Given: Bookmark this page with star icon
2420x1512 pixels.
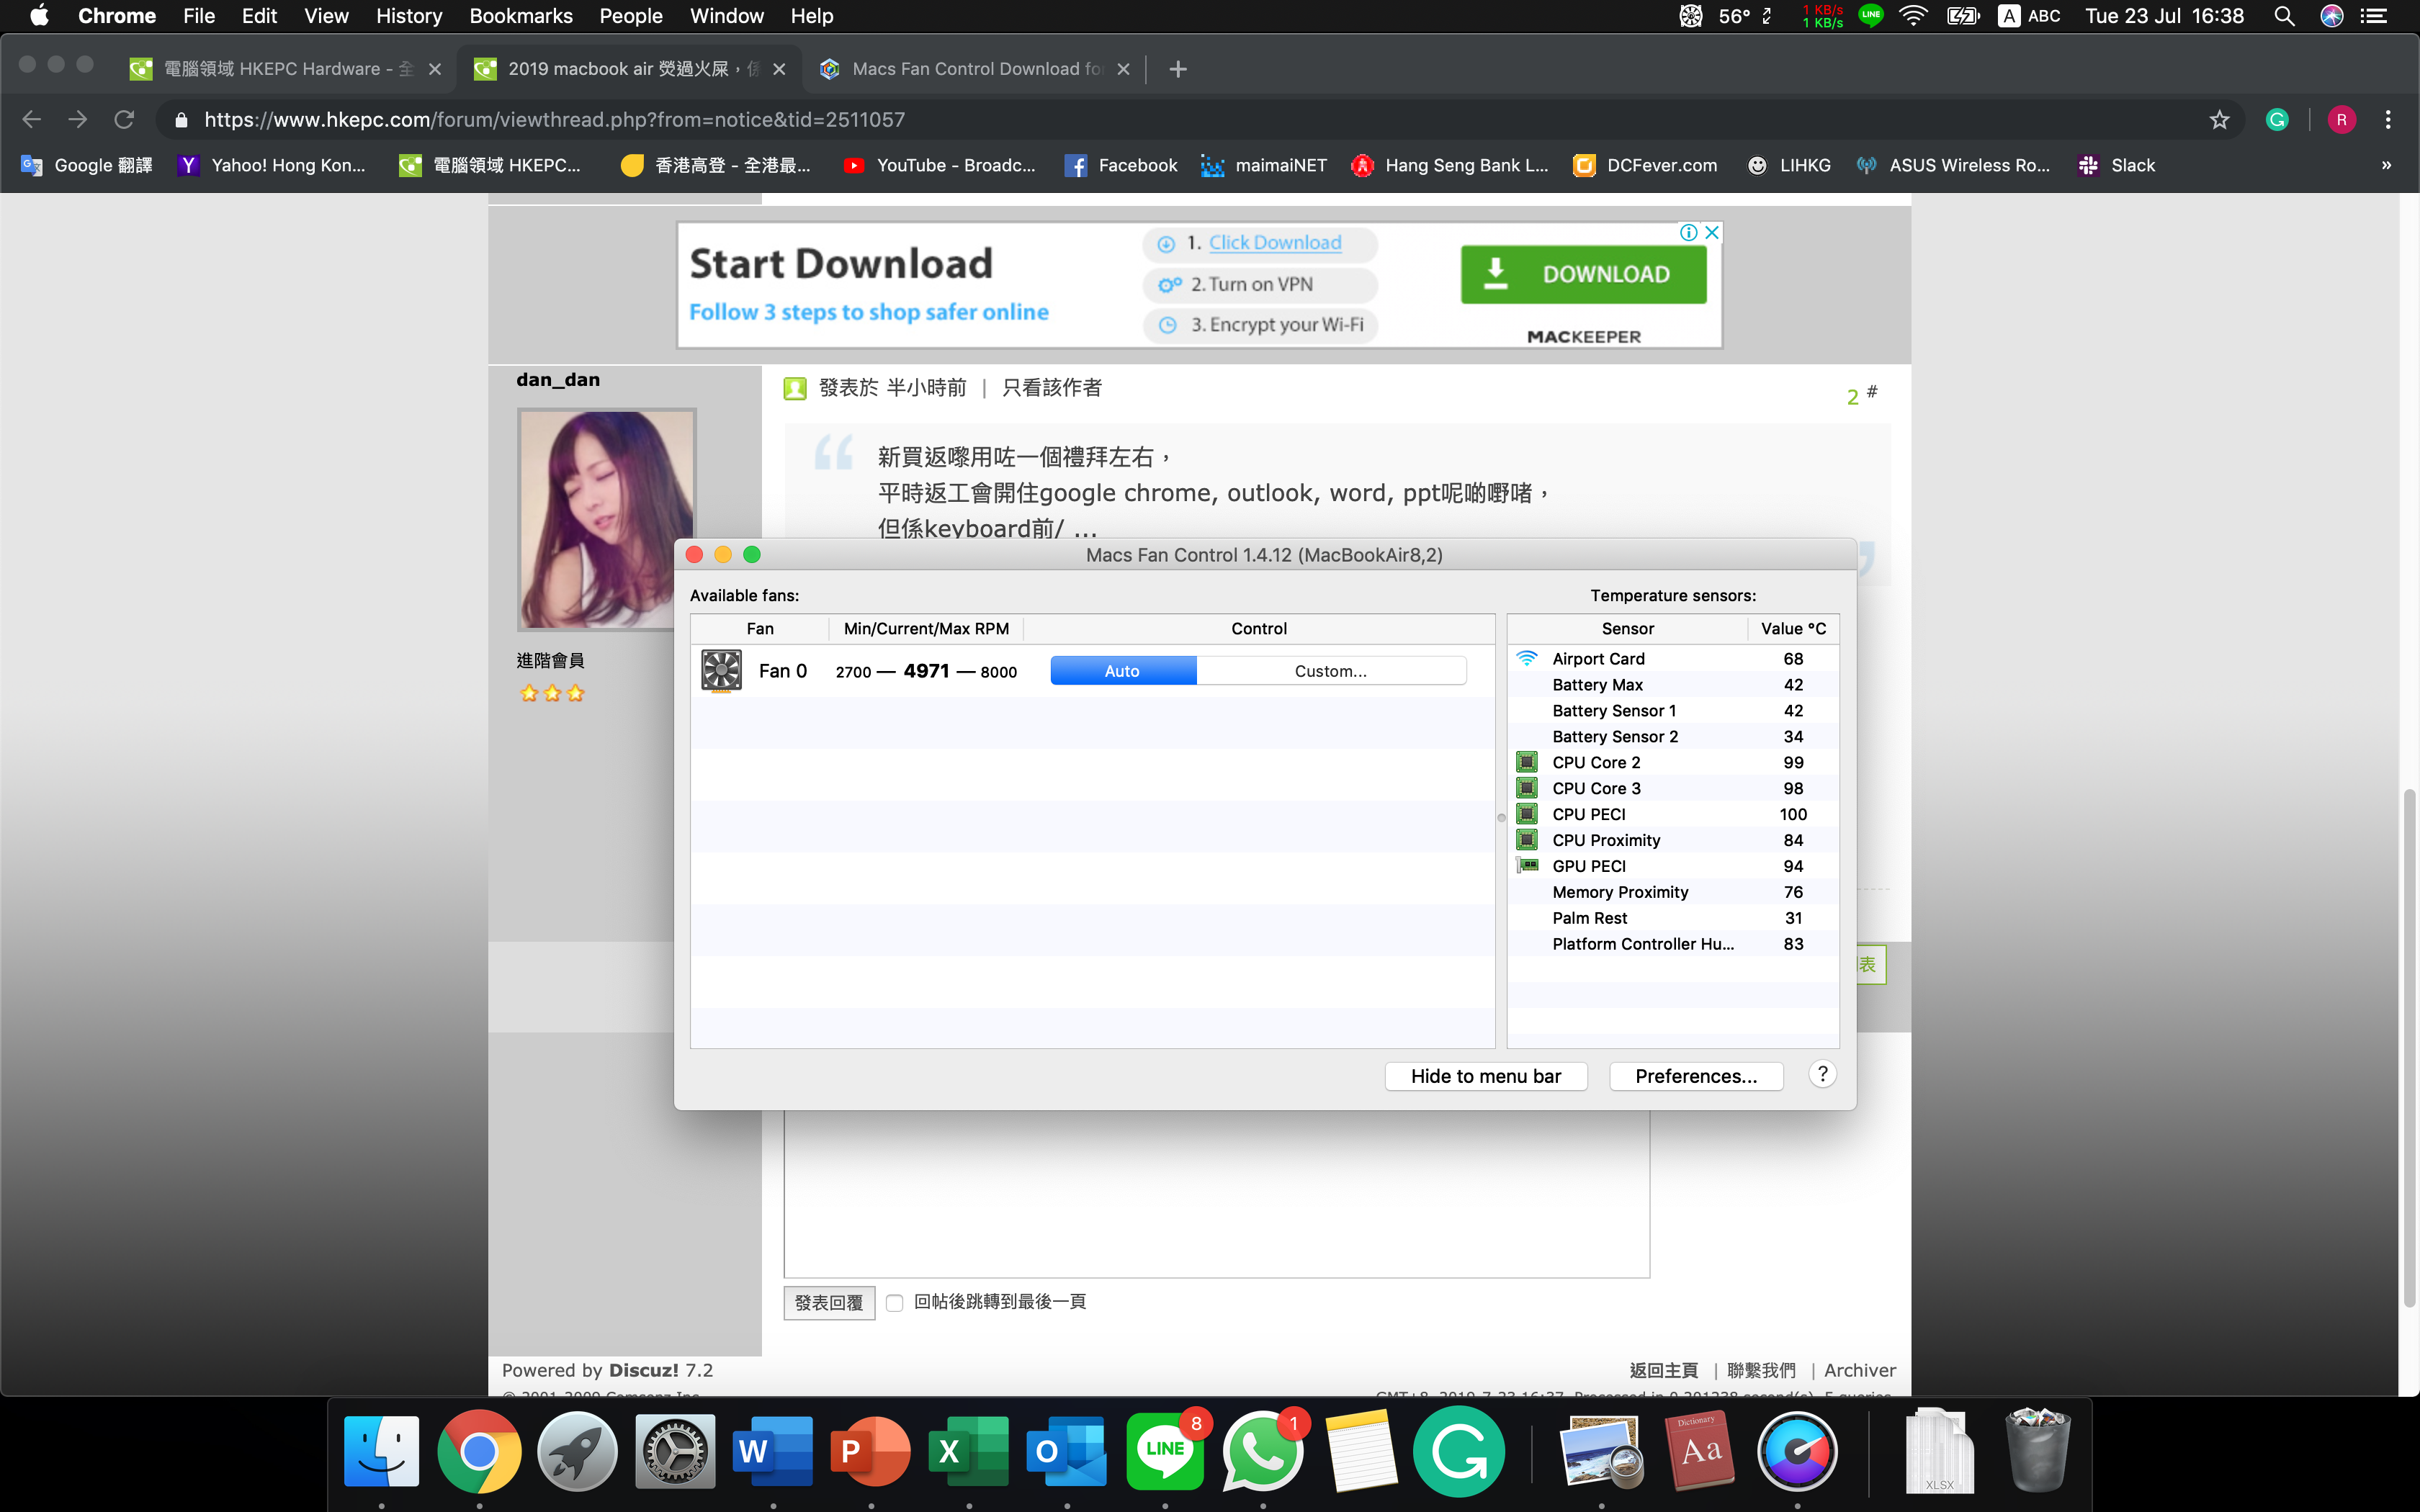Looking at the screenshot, I should point(2219,120).
